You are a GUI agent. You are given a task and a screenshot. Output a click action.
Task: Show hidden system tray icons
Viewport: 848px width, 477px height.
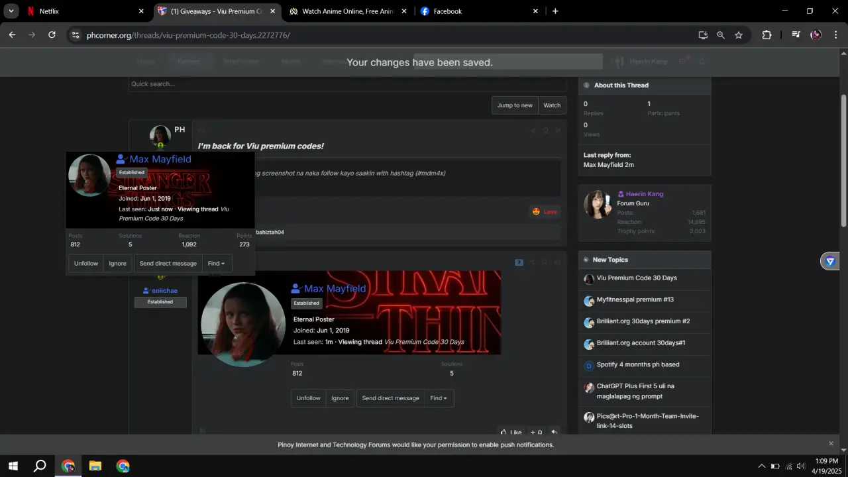pyautogui.click(x=762, y=466)
